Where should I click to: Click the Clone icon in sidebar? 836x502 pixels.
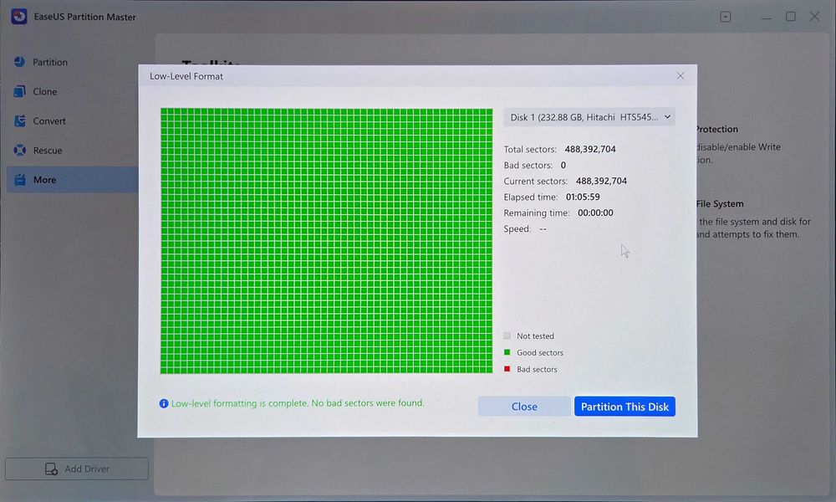pyautogui.click(x=20, y=91)
